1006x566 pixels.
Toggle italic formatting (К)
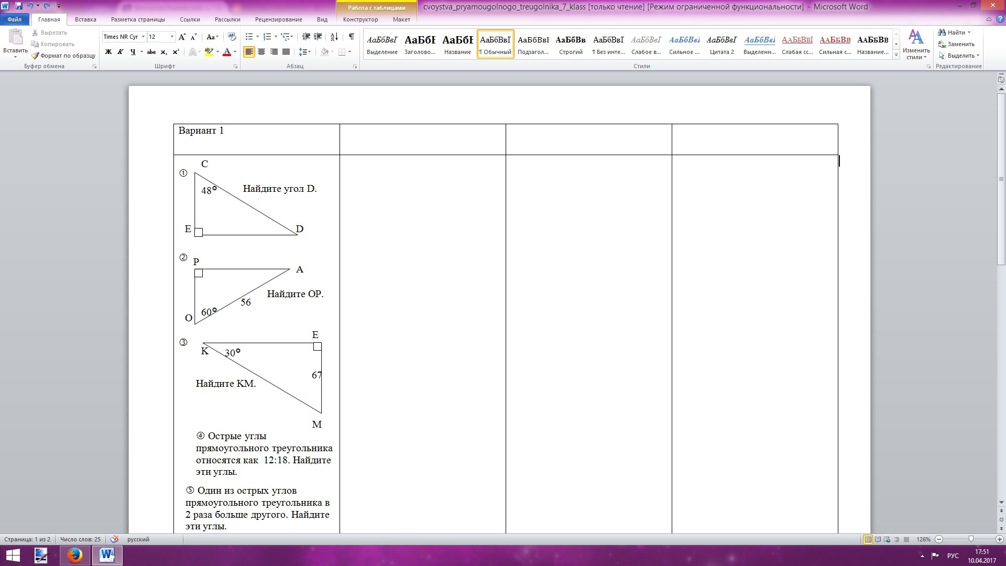(121, 52)
